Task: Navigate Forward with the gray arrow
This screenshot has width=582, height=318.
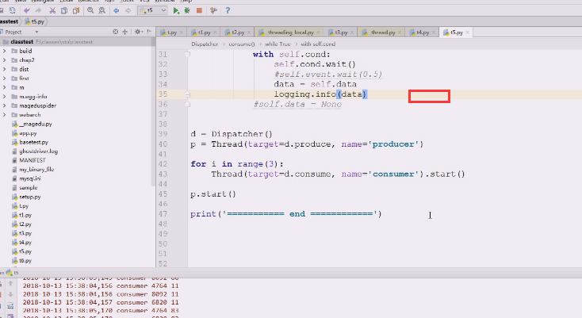Action: click(128, 10)
